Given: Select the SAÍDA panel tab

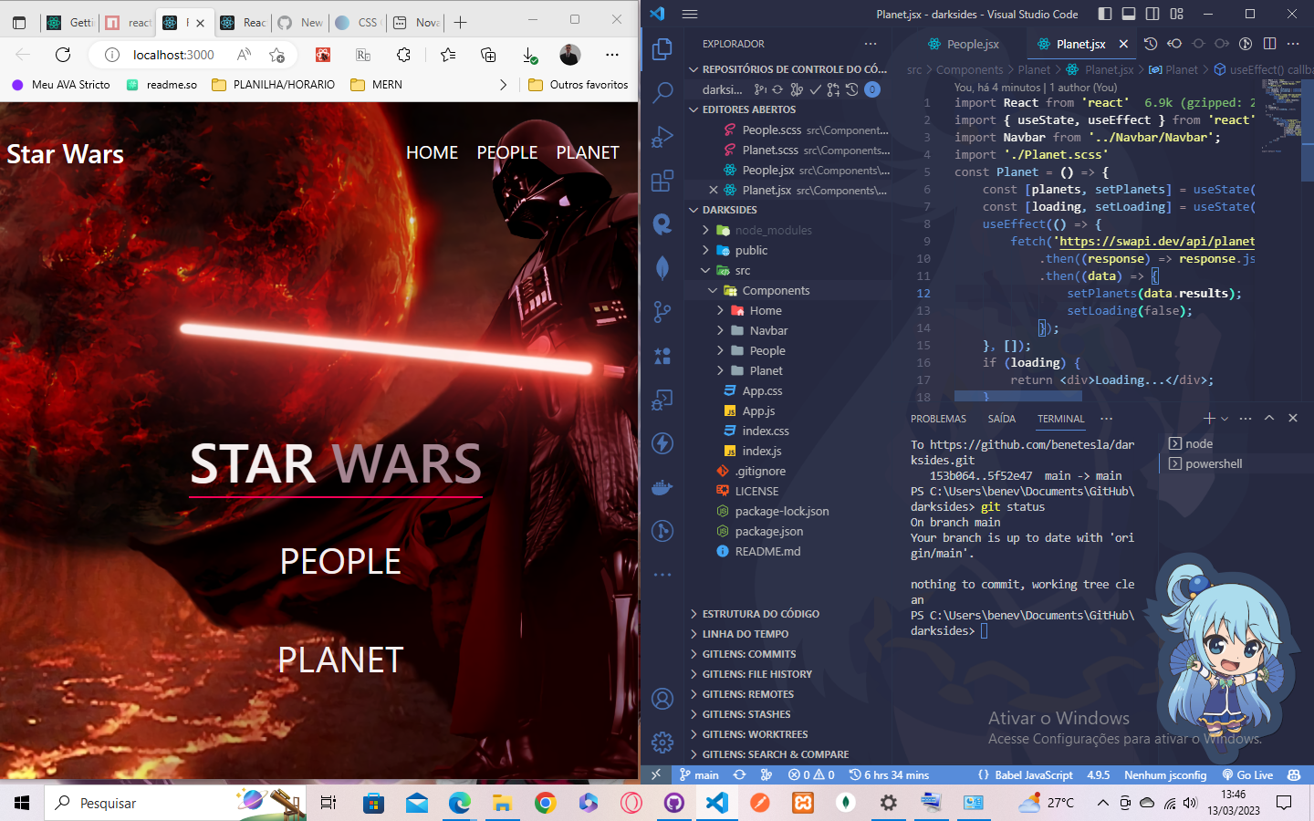Looking at the screenshot, I should pos(1001,419).
